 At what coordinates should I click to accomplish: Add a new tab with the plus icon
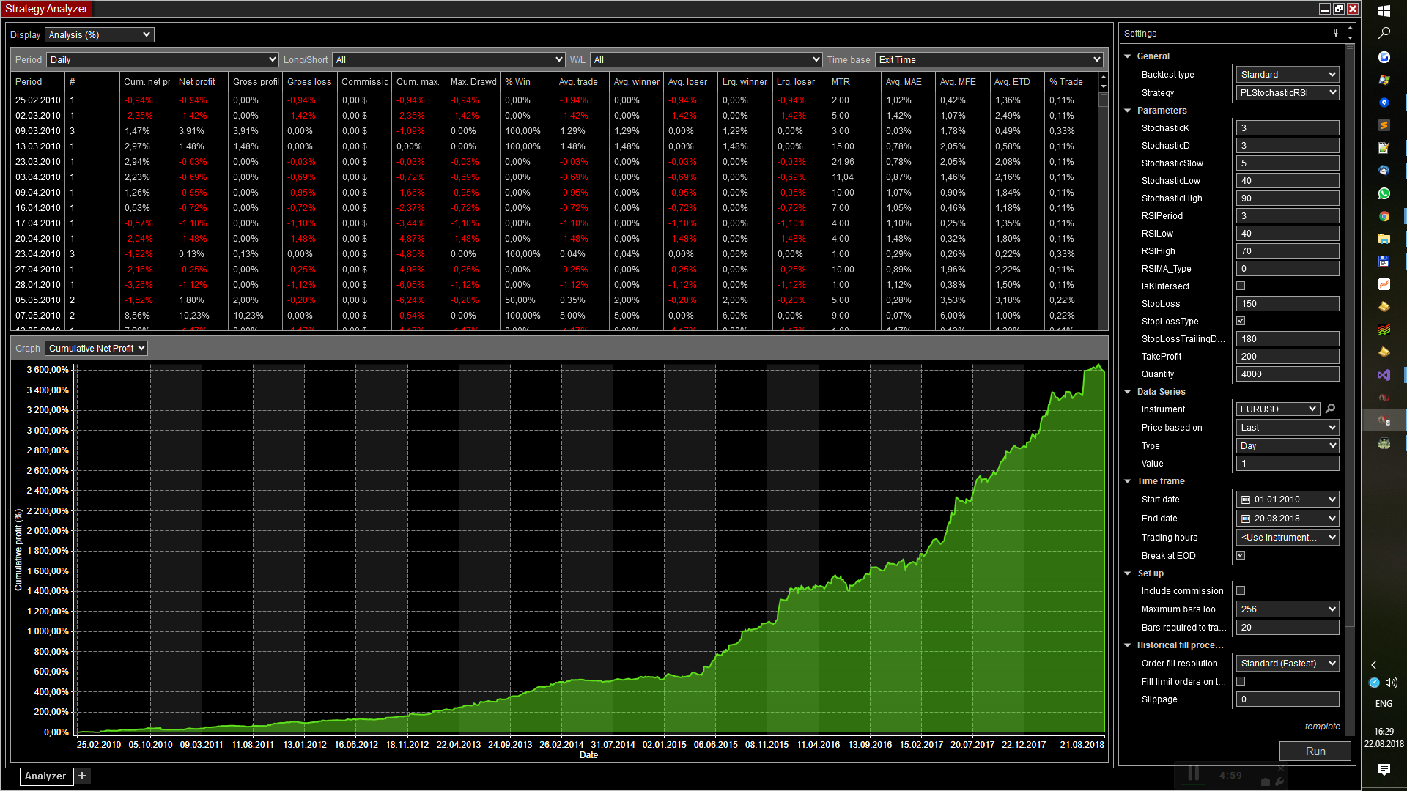tap(82, 776)
